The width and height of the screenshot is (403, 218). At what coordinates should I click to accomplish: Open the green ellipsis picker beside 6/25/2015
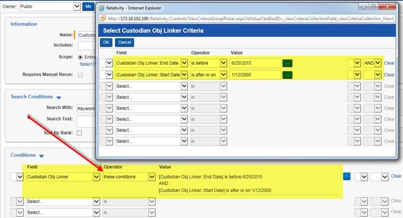point(287,63)
